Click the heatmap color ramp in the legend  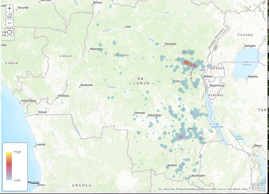pyautogui.click(x=9, y=166)
